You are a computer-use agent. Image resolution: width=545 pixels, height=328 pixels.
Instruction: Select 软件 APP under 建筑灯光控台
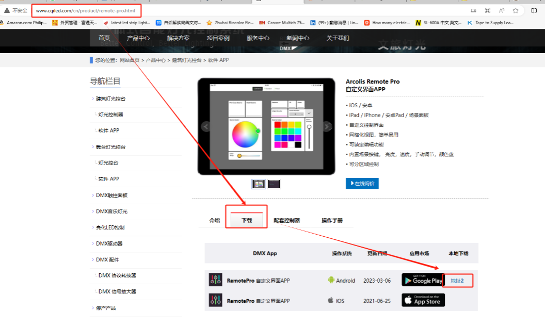[x=109, y=130]
